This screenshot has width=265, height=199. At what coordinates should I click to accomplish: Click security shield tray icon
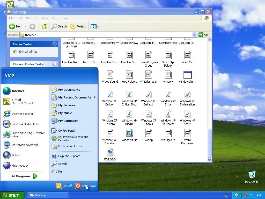pos(236,195)
